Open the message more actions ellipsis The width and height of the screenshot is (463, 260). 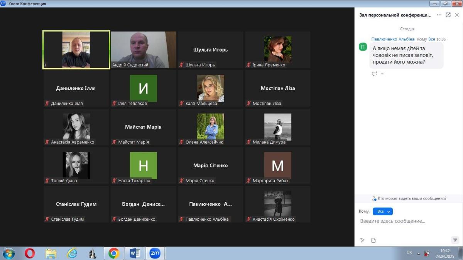coord(383,74)
